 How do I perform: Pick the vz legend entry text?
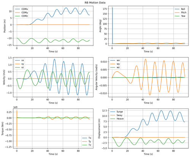click(23, 68)
